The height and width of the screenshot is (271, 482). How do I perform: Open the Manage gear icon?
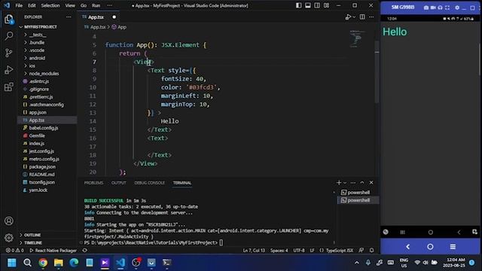[9, 238]
